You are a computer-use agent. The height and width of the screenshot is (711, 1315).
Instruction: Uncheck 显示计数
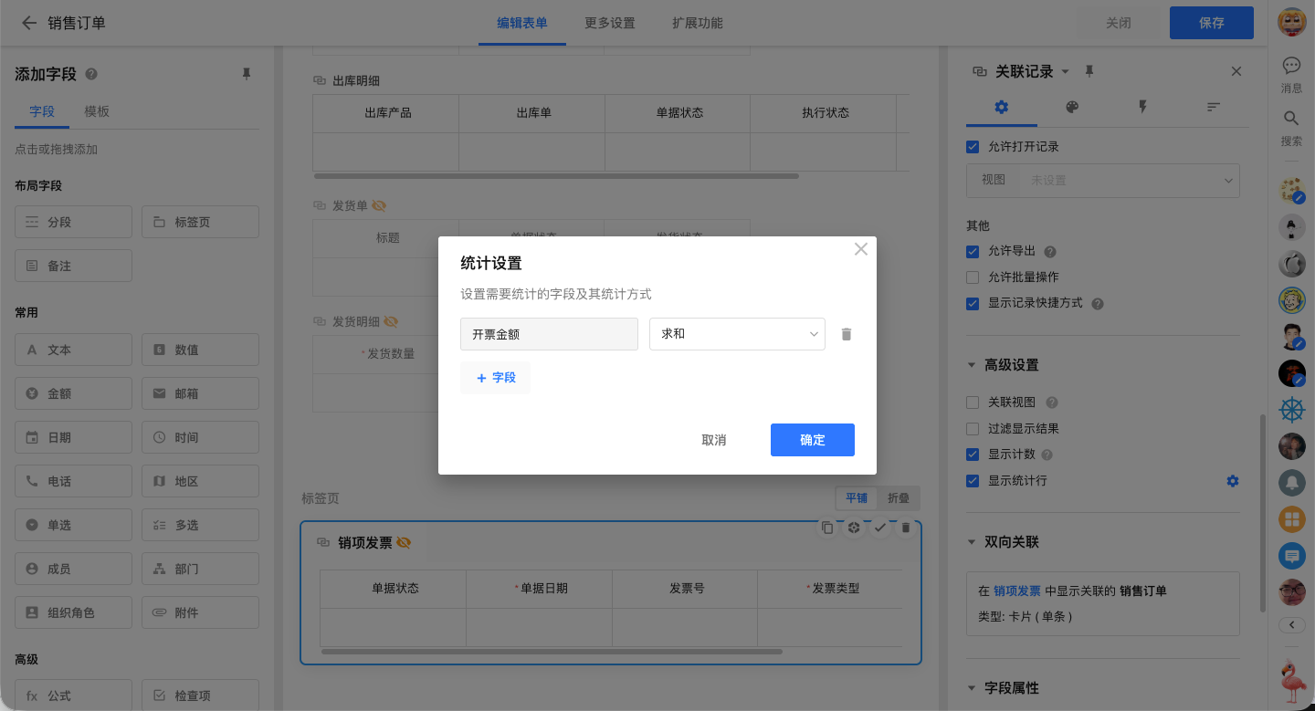click(973, 455)
